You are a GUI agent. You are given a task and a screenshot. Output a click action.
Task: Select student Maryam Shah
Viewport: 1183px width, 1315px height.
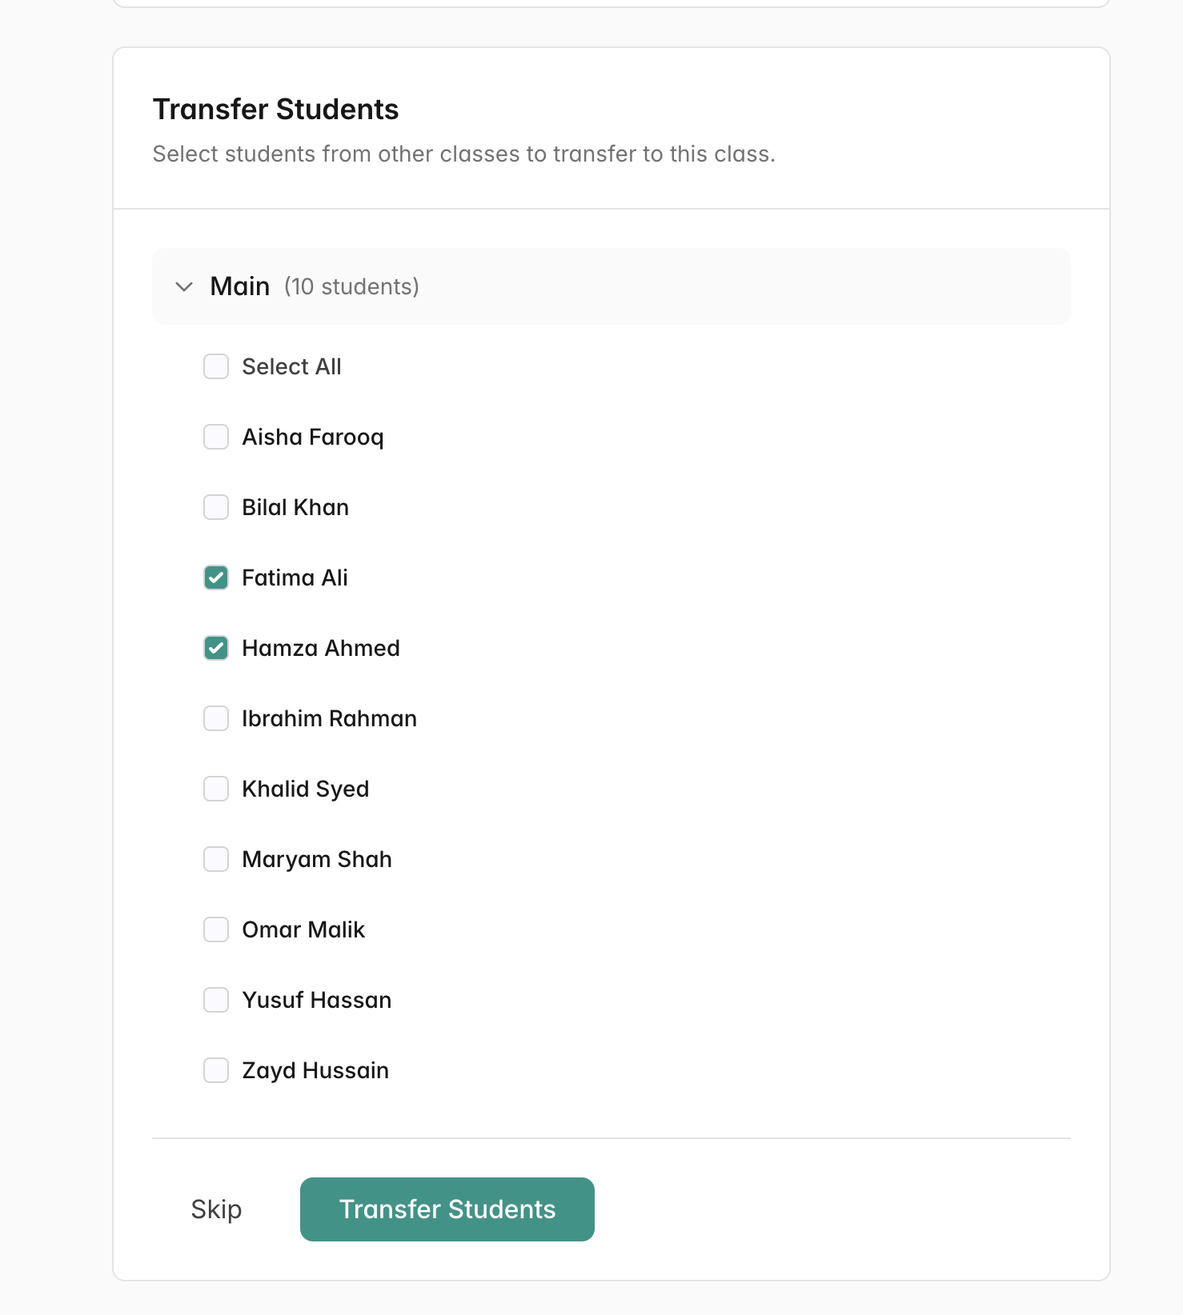pos(215,859)
